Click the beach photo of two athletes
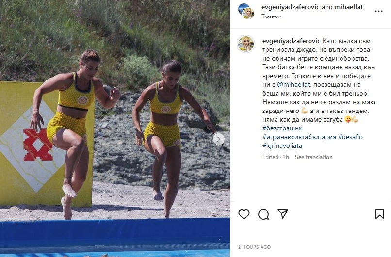Screen dimensions: 391x257 114,128
